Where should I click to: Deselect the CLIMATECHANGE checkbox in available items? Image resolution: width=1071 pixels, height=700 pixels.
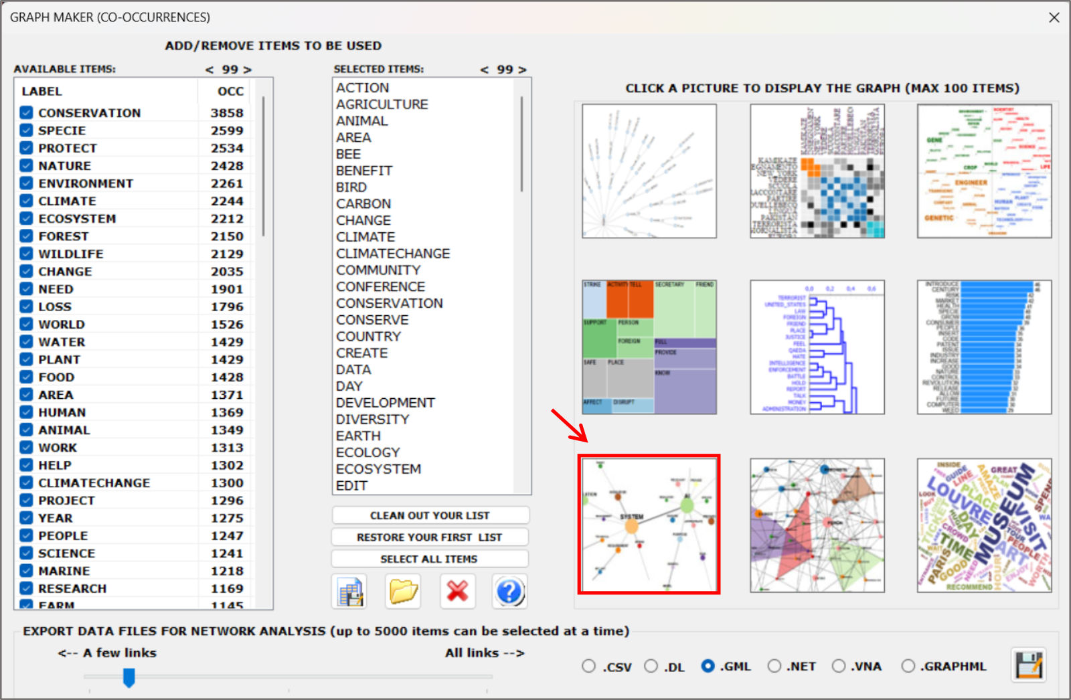[x=26, y=483]
